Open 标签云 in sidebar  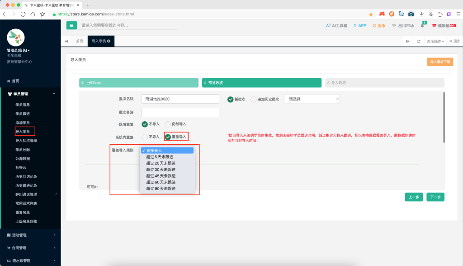[x=21, y=167]
